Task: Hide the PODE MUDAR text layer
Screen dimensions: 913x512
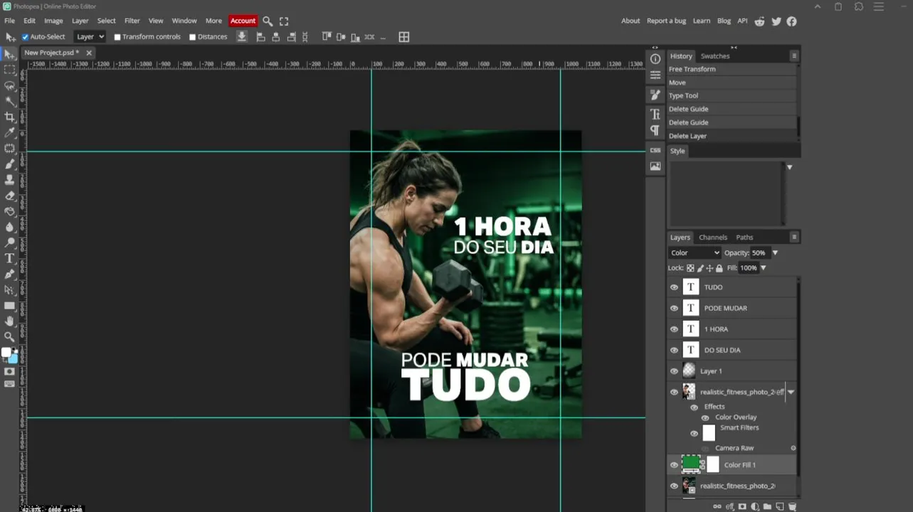Action: 674,308
